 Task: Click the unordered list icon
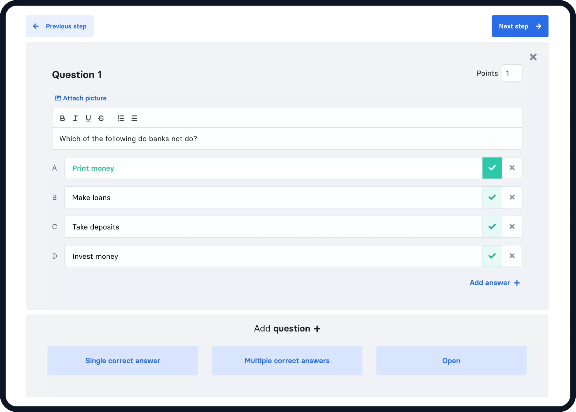coord(133,118)
